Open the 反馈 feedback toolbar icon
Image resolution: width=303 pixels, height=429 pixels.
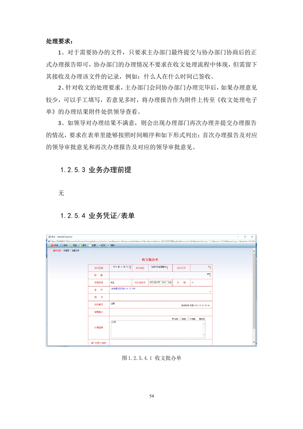90,246
